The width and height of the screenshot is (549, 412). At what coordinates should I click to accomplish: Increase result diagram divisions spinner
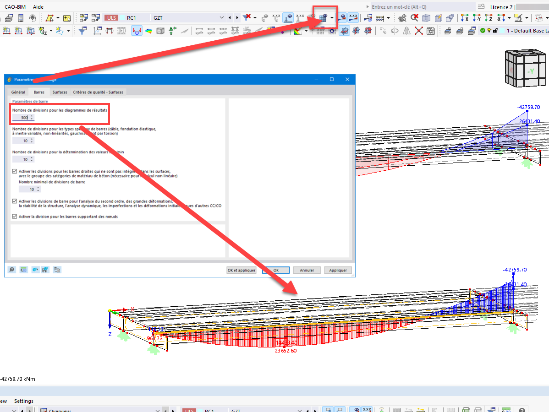[32, 116]
